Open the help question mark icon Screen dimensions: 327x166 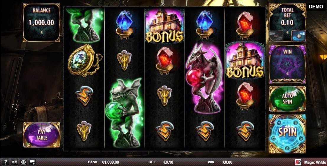[x=6, y=162]
